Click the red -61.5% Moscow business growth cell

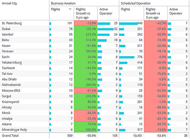pyautogui.click(x=86, y=90)
